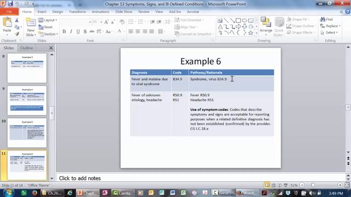Screen dimensions: 351x197
Task: Toggle strikethrough formatting
Action: click(92, 32)
